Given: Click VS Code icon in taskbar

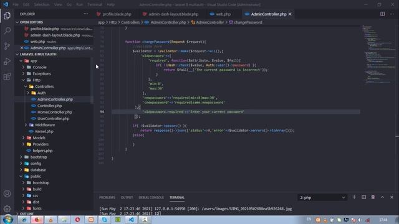Looking at the screenshot, I should tap(132, 220).
